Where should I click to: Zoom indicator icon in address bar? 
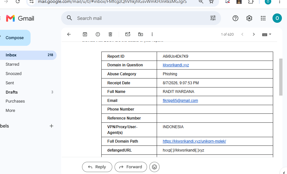(201, 2)
